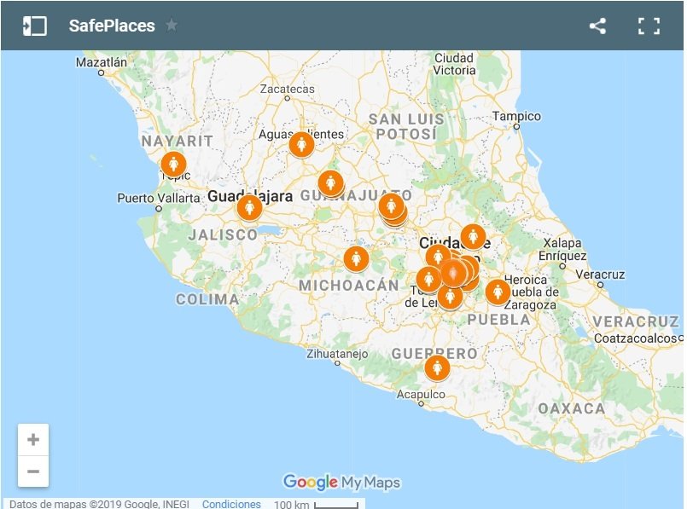The image size is (687, 509).
Task: Select the orange marker near Aguascalientes
Action: click(301, 144)
